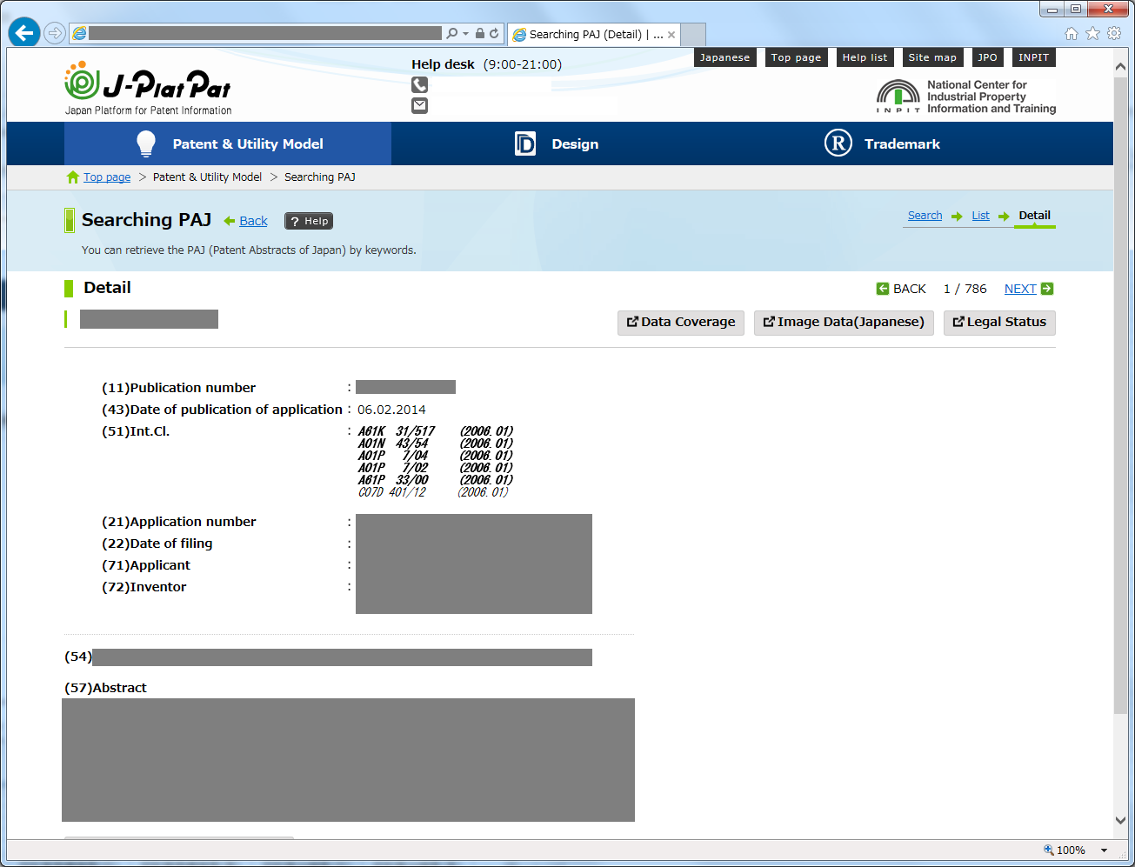
Task: Click the browser back arrow button
Action: pos(24,33)
